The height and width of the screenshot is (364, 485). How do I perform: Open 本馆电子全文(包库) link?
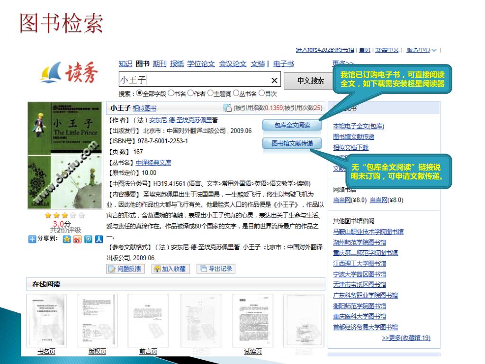[x=359, y=126]
